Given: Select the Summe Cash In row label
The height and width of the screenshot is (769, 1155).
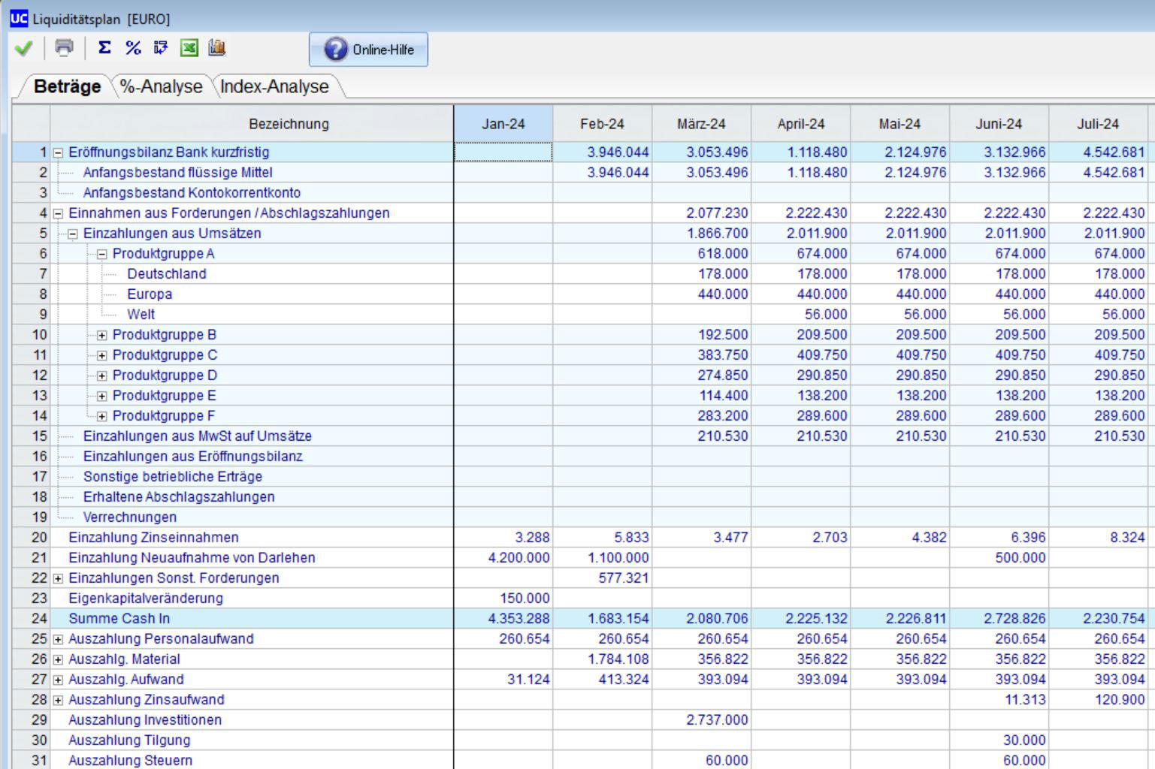Looking at the screenshot, I should point(119,619).
